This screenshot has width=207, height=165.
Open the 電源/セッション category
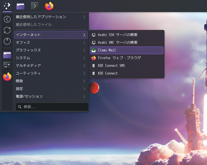(51, 97)
